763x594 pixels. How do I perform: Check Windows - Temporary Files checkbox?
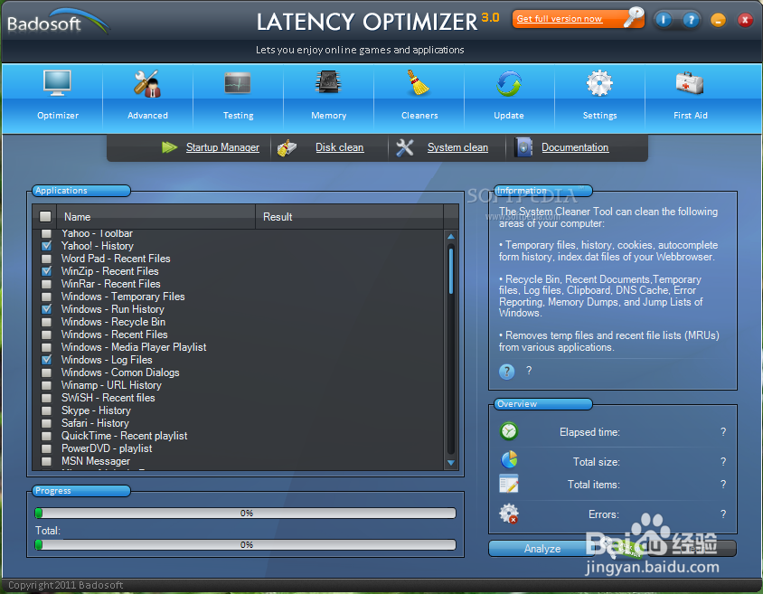point(47,297)
